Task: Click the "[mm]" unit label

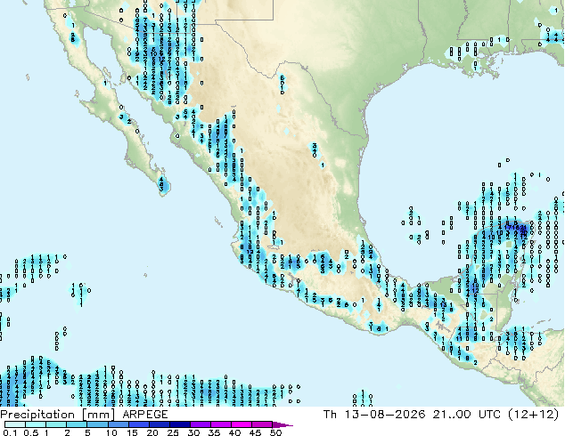Action: point(99,415)
